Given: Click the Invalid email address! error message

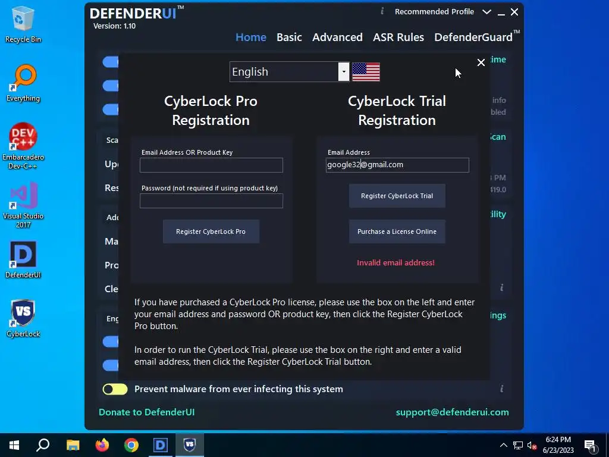Looking at the screenshot, I should click(395, 262).
